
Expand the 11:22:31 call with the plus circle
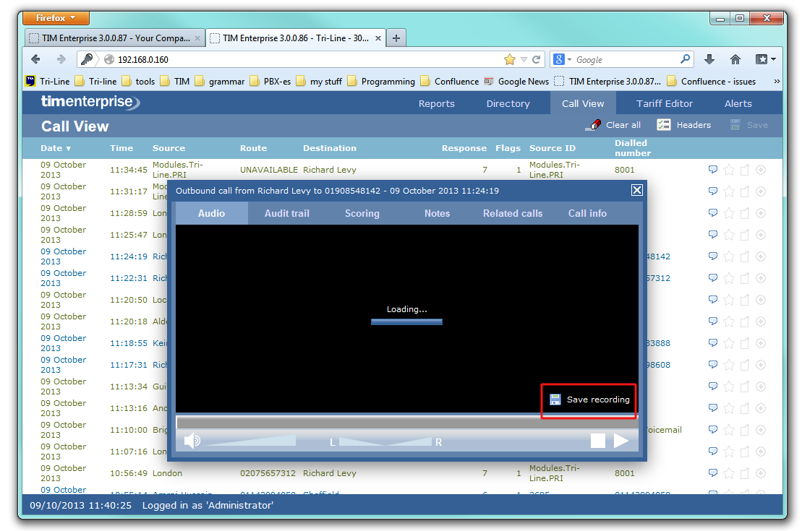point(761,278)
